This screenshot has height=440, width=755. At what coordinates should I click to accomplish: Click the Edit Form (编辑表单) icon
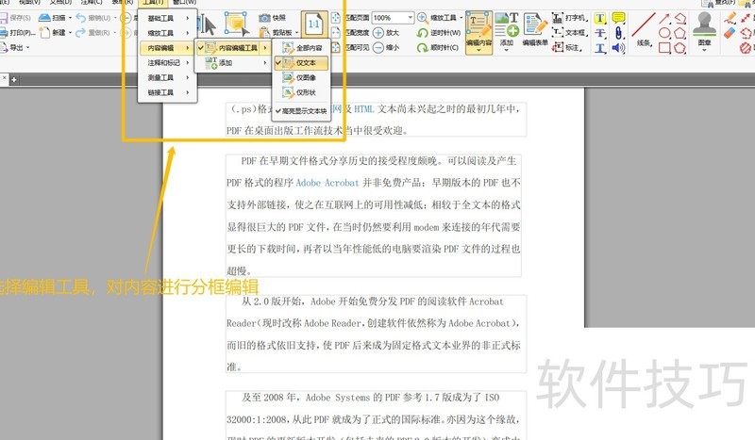click(x=535, y=24)
